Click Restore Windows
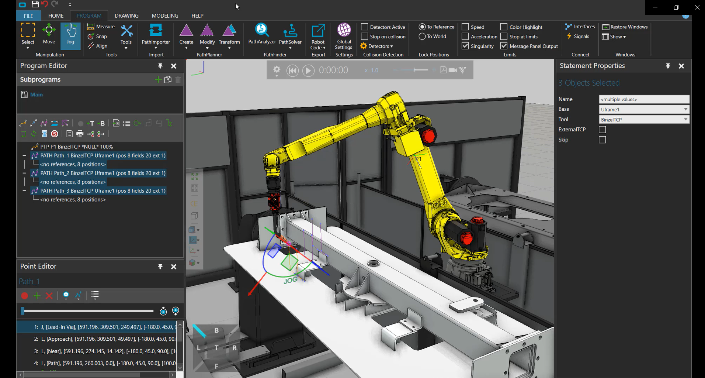 (x=625, y=27)
